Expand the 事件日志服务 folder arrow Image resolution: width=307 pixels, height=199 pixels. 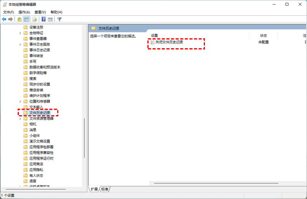(20, 44)
